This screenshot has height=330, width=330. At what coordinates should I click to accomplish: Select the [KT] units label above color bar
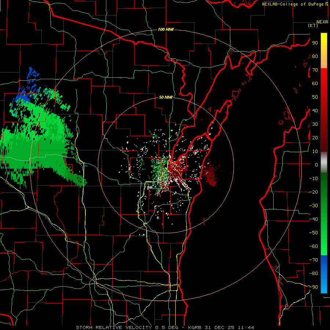(313, 25)
